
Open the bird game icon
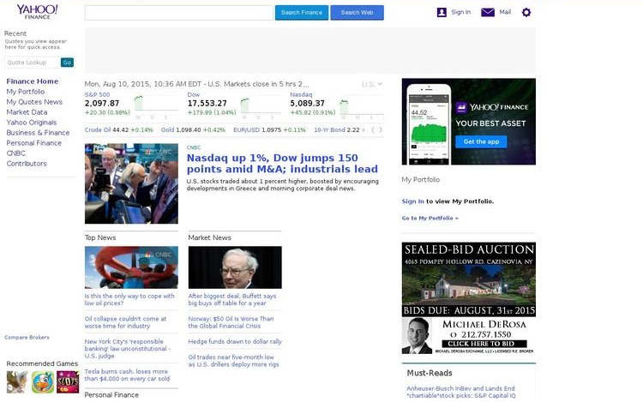43,382
